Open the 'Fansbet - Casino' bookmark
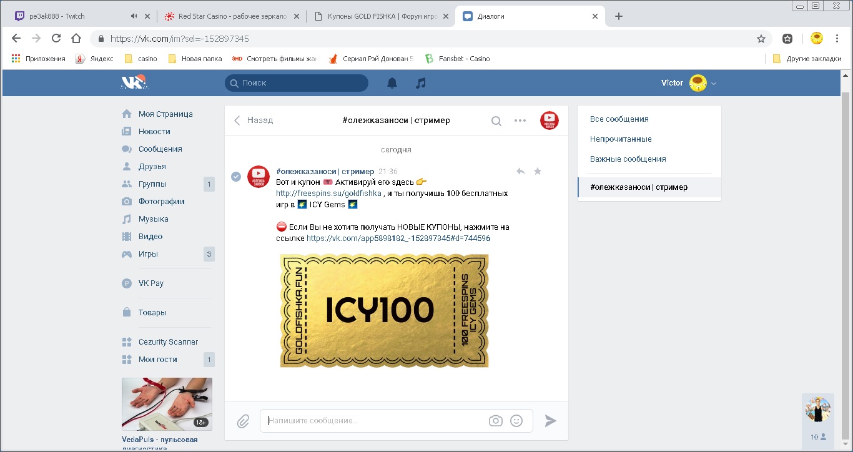This screenshot has width=853, height=452. pyautogui.click(x=458, y=59)
